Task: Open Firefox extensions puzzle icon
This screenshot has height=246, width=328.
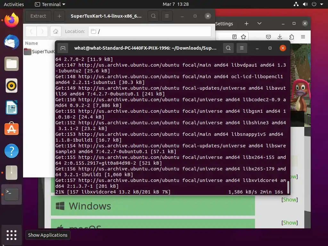Action: pyautogui.click(x=291, y=37)
